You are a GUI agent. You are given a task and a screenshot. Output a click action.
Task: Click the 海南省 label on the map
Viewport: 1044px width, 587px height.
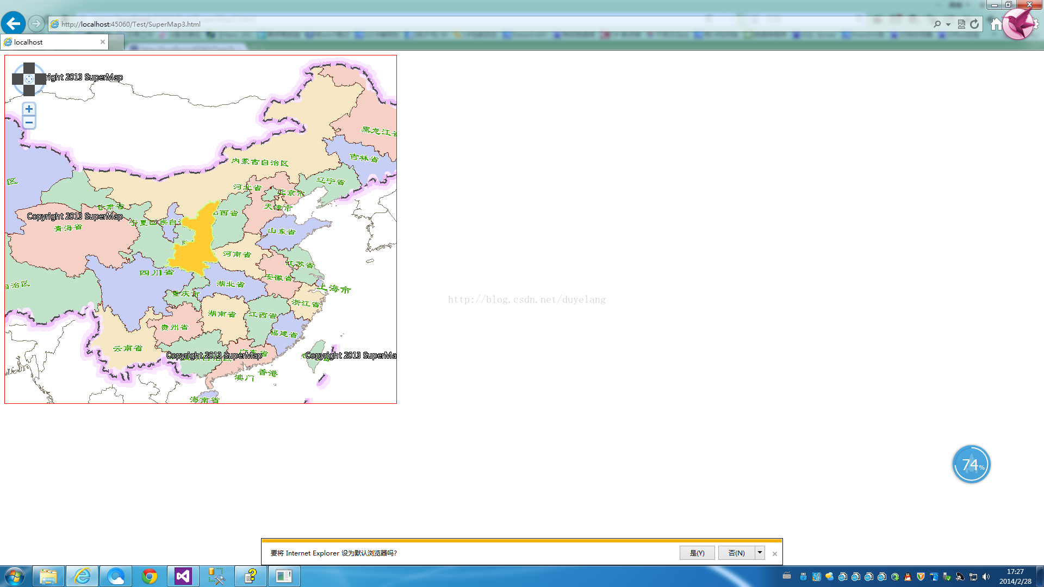point(204,399)
